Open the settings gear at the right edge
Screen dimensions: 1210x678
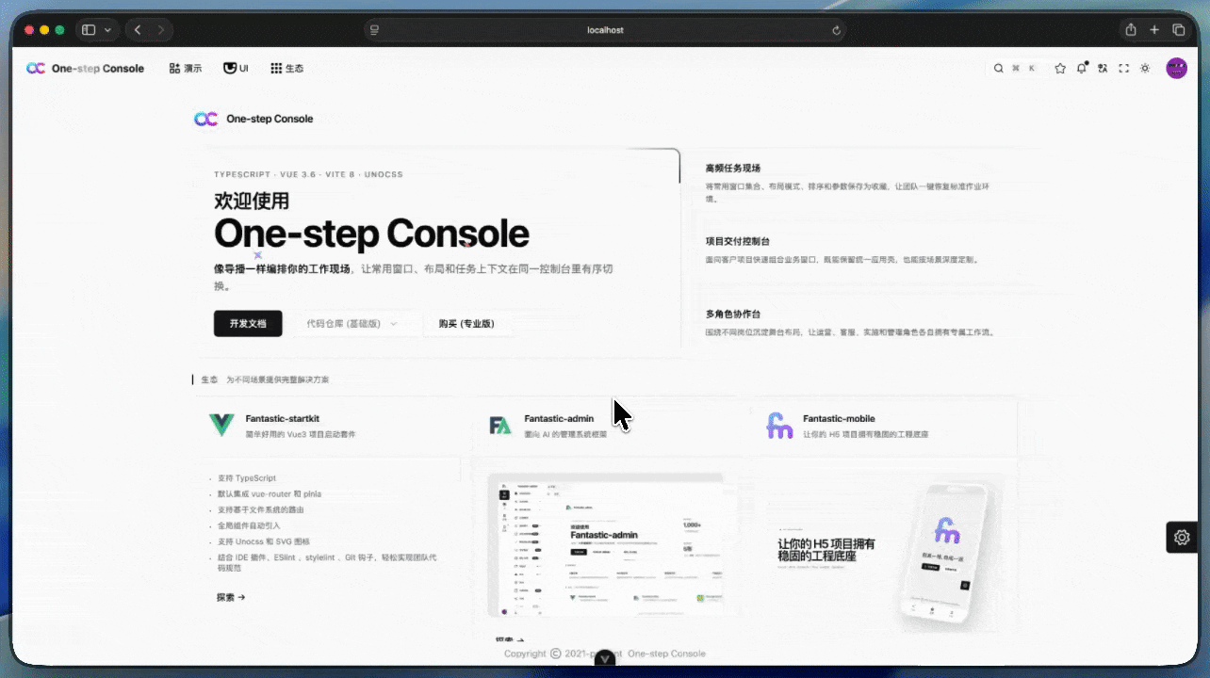point(1182,537)
